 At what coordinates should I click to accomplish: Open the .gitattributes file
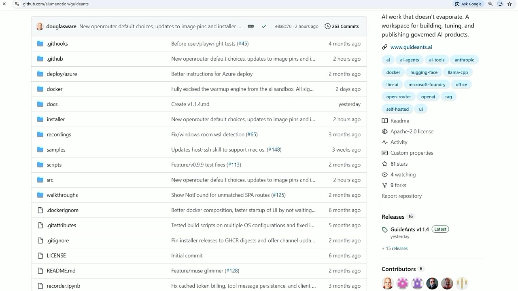click(61, 225)
